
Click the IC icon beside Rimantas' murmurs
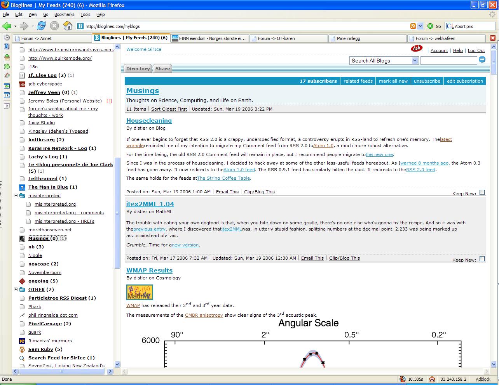click(x=22, y=341)
